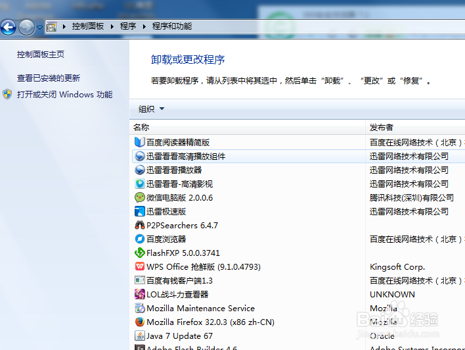Click publisher UNKNOWN for LOL战斗力查看器
Image resolution: width=465 pixels, height=350 pixels.
[x=392, y=295]
